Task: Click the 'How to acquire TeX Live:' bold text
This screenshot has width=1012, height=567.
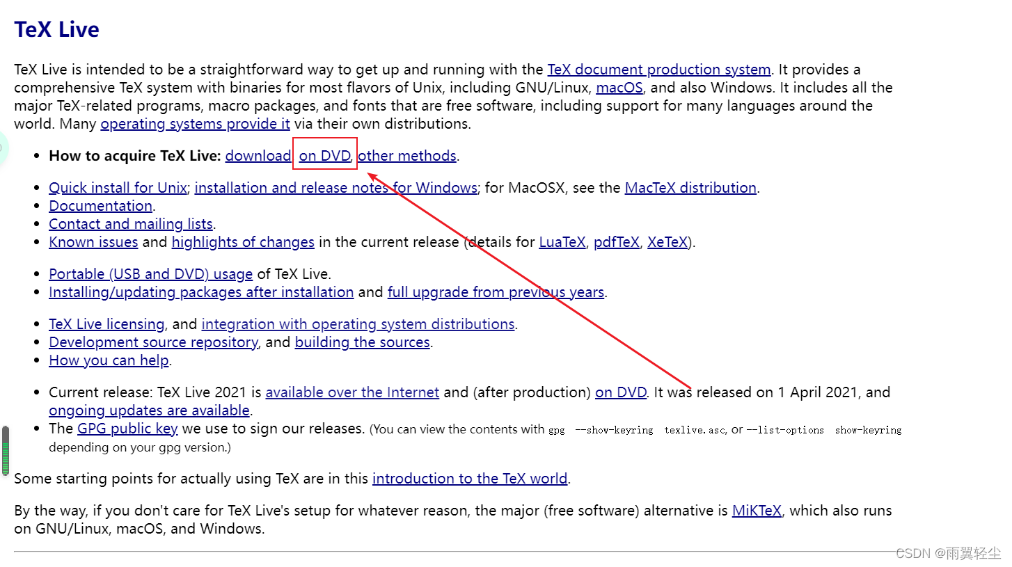Action: [x=135, y=156]
